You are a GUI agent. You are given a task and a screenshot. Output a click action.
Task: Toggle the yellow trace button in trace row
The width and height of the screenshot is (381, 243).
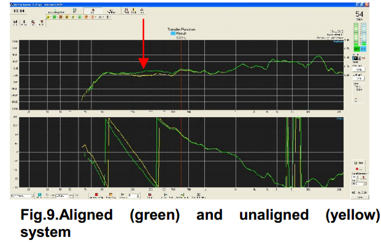48,17
